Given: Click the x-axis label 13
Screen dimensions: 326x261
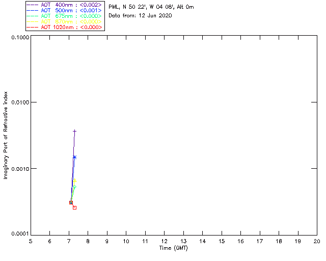Looking at the screenshot, I should click(x=183, y=241).
